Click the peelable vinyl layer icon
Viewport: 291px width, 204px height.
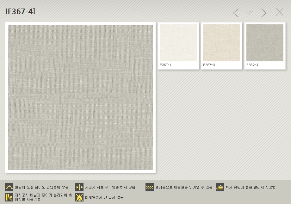click(x=9, y=197)
